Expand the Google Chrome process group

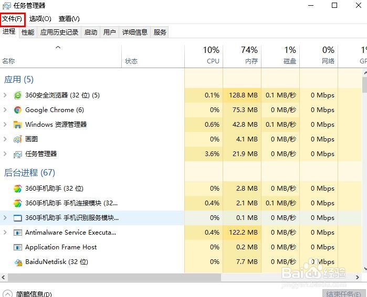click(x=5, y=110)
